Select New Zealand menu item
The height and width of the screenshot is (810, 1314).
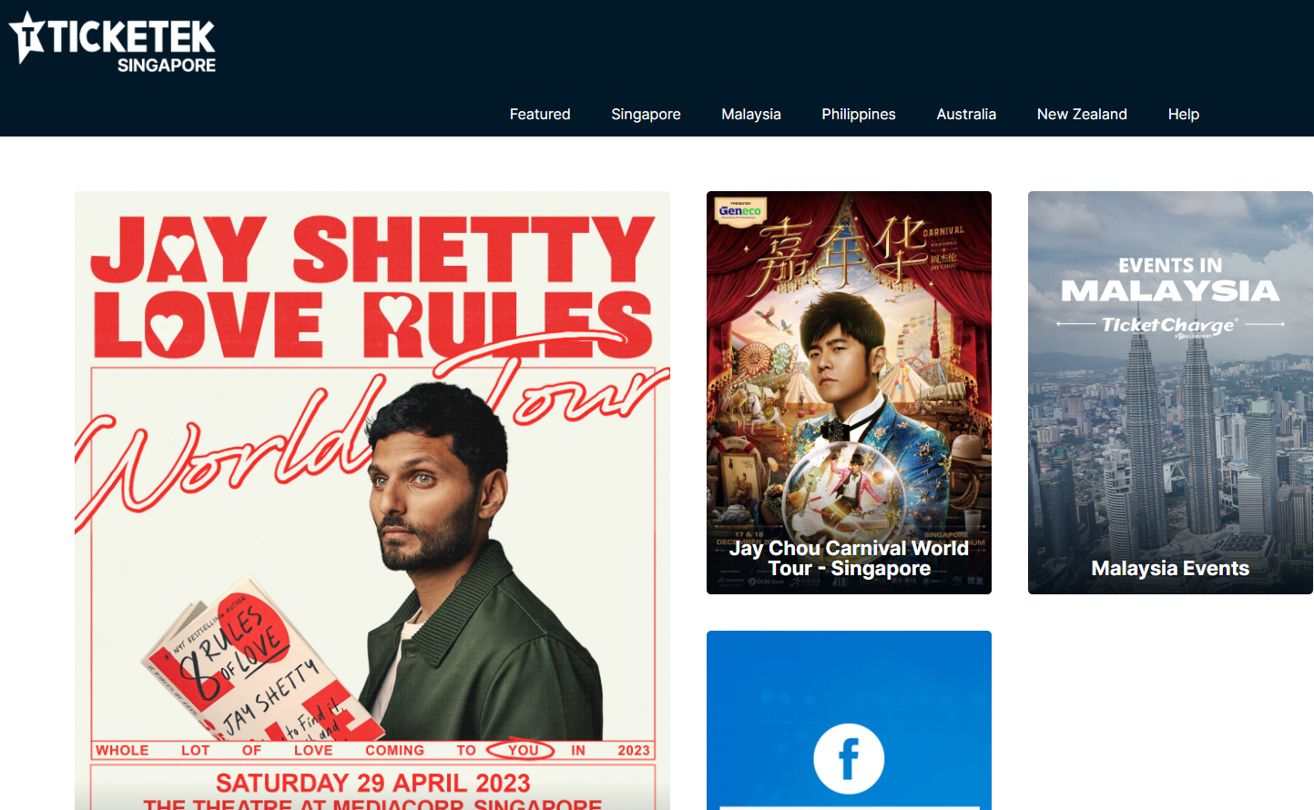[1082, 114]
